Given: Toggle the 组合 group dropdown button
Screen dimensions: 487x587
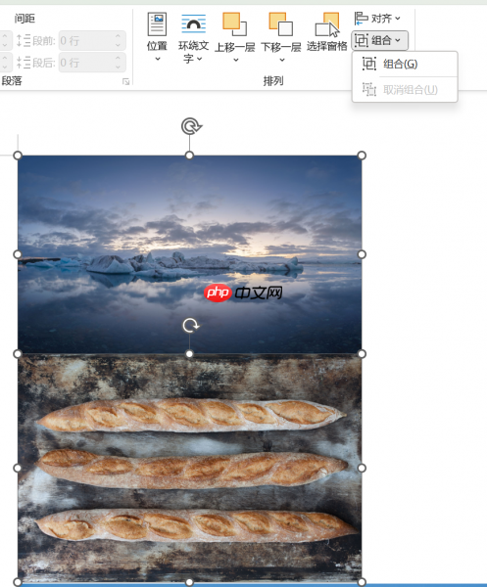Looking at the screenshot, I should 380,40.
